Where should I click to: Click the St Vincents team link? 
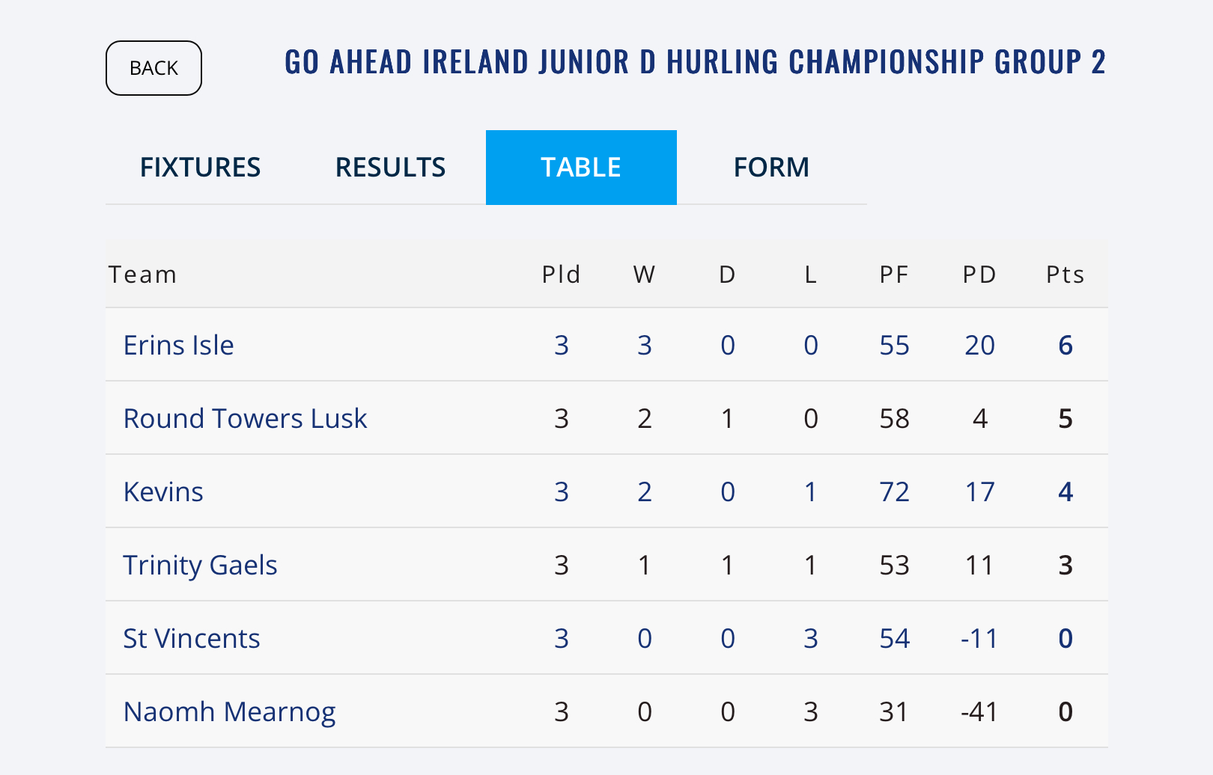coord(191,638)
